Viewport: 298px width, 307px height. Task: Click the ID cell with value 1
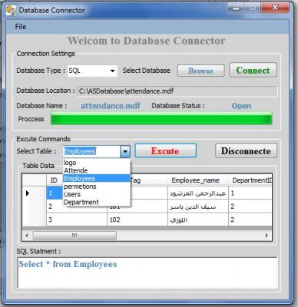(55, 193)
